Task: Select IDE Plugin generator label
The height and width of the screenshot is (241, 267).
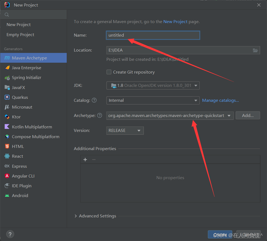Action: (x=22, y=186)
